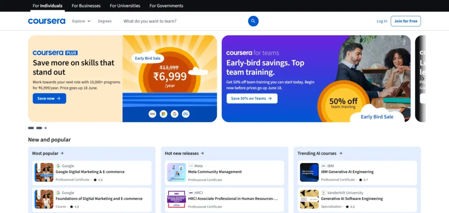
Task: Open the Google Digital Marketing & E-commerce thumbnail
Action: coord(44,172)
